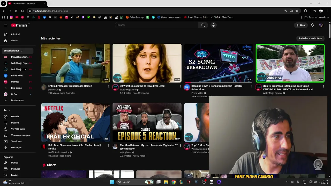This screenshot has width=331, height=186.
Task: Click the Chrome extensions puzzle icon
Action: 305,11
